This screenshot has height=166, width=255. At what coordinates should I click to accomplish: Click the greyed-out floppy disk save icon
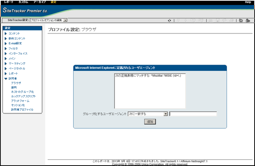[x=218, y=20]
